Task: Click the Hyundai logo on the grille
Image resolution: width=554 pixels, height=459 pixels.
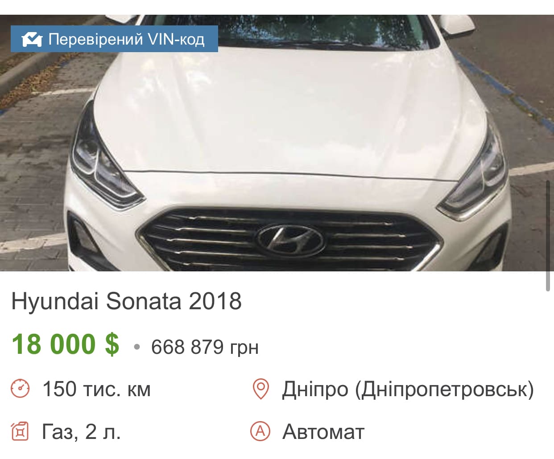Action: (x=289, y=240)
